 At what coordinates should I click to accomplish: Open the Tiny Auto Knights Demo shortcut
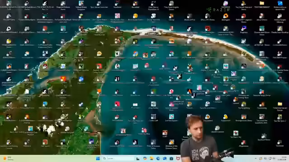click(172, 5)
